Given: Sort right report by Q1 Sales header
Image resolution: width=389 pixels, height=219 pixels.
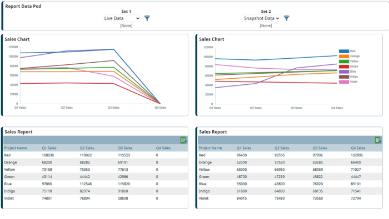Looking at the screenshot, I should (x=244, y=148).
